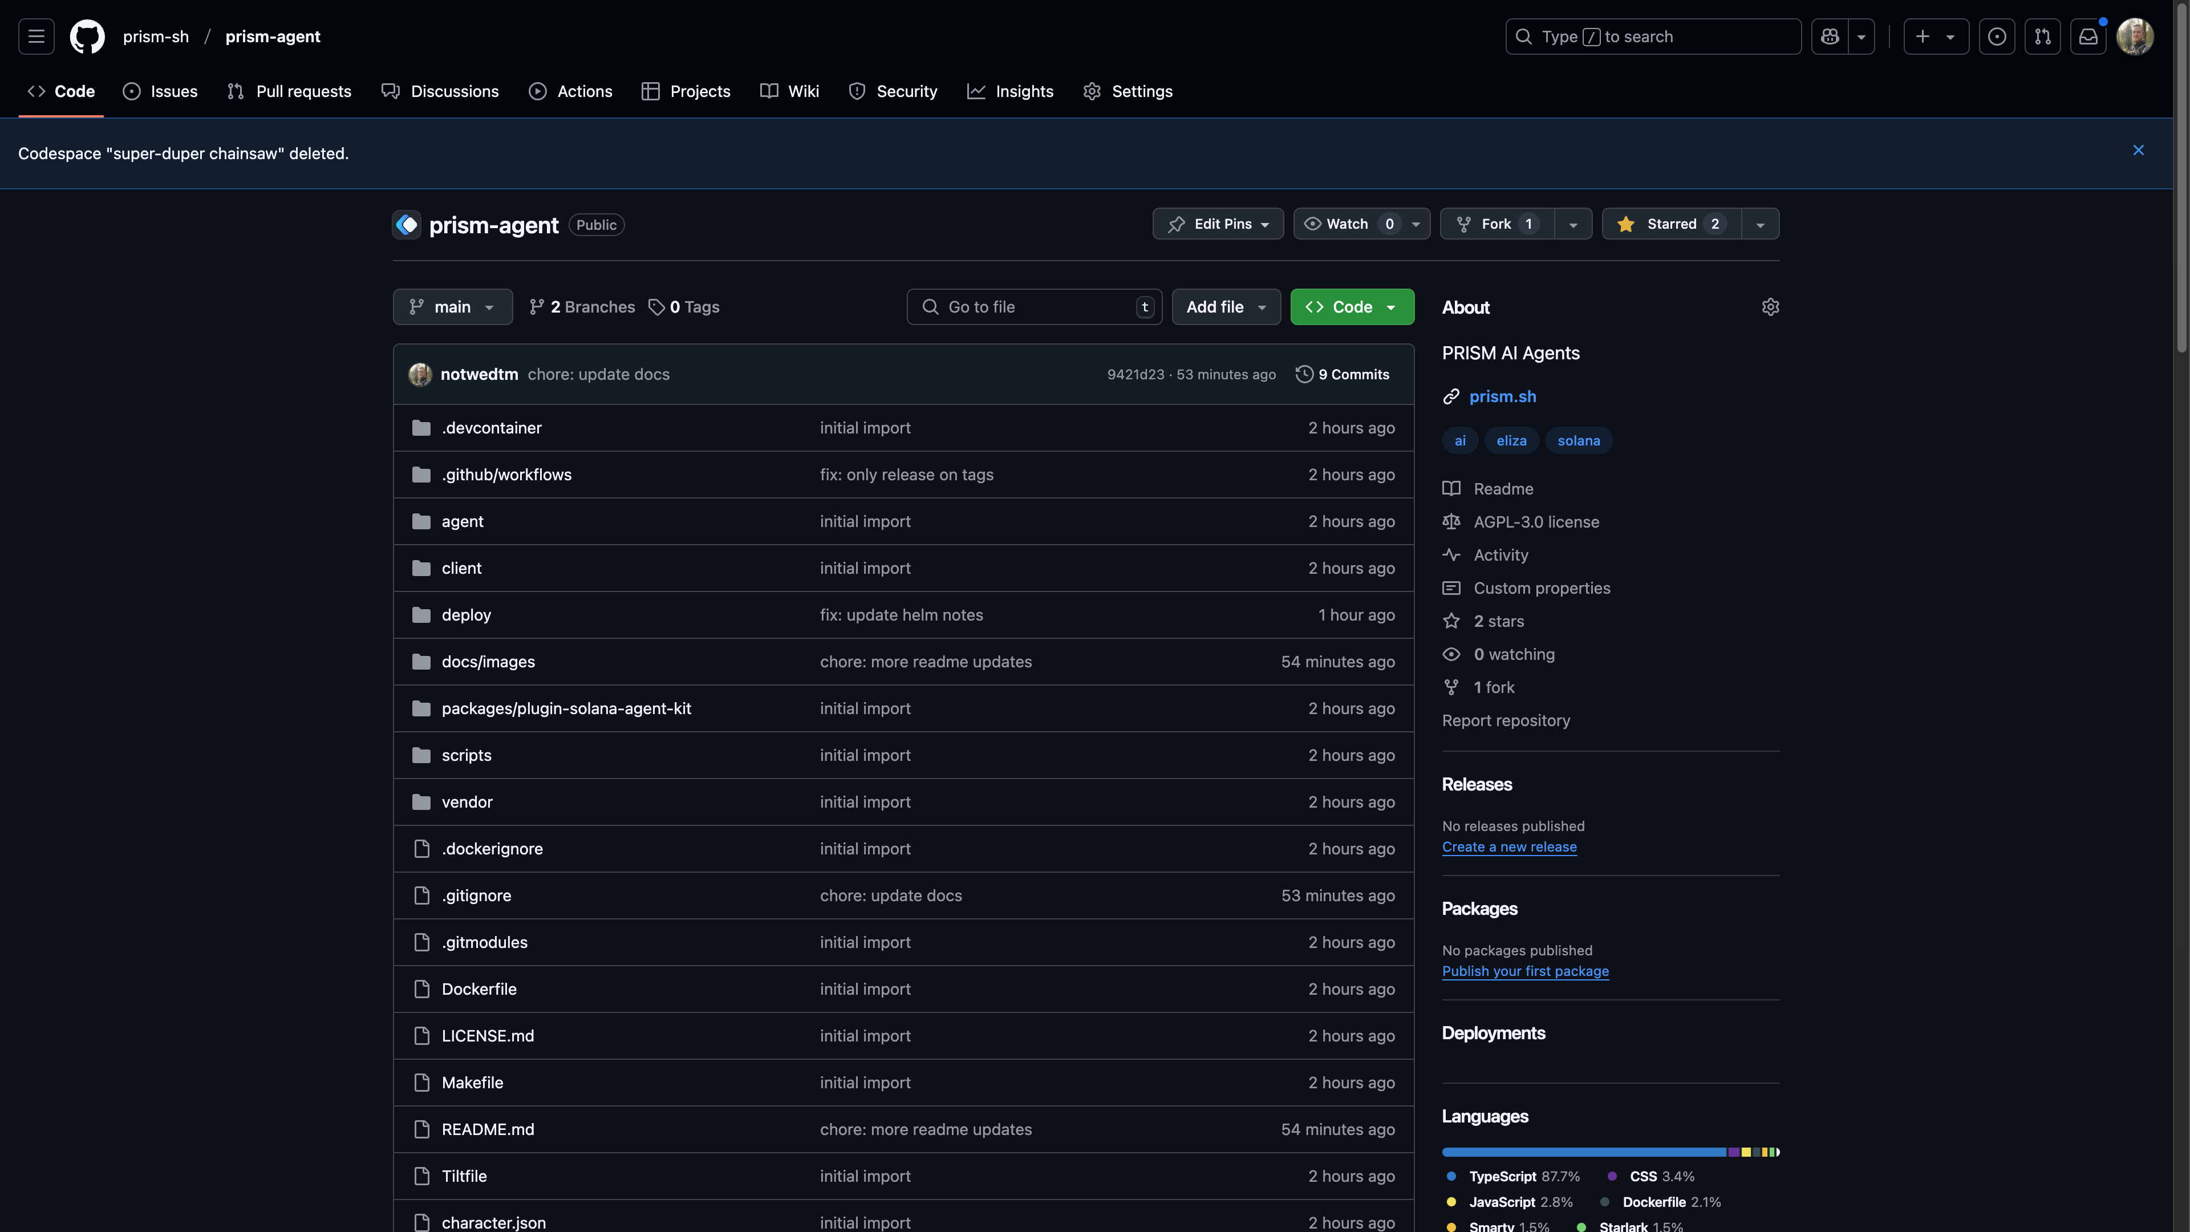Open the About settings gear icon
Image resolution: width=2190 pixels, height=1232 pixels.
1770,307
